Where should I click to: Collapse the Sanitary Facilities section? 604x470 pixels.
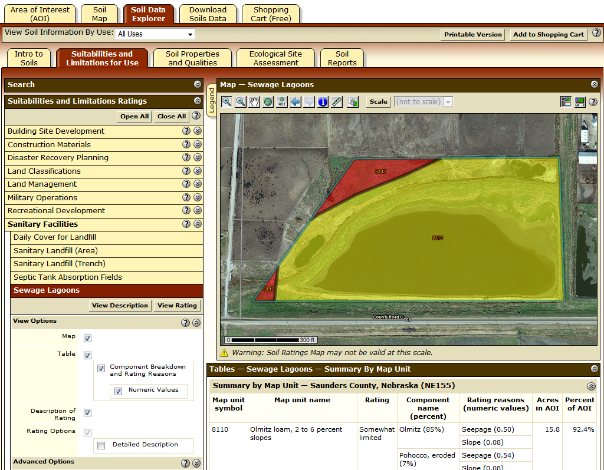[198, 224]
